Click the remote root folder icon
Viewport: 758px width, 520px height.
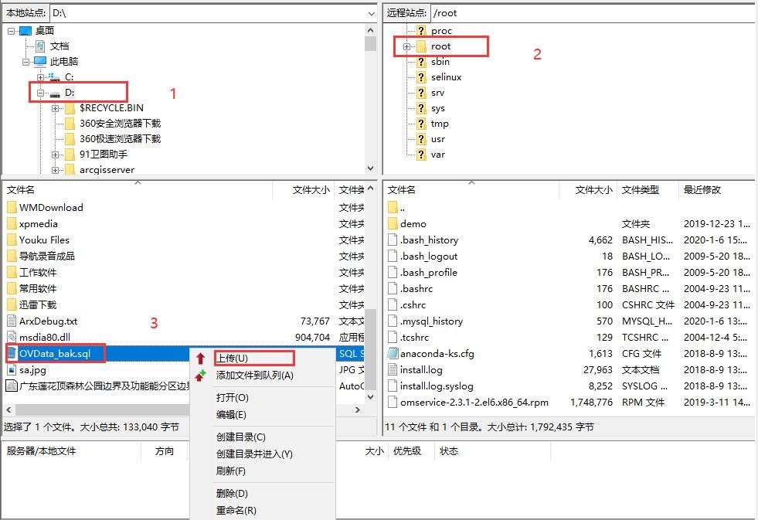[x=421, y=46]
